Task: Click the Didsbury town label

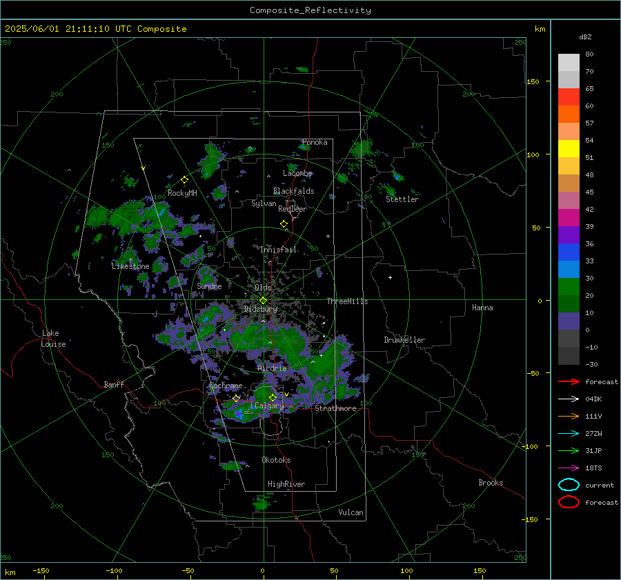Action: (x=260, y=309)
